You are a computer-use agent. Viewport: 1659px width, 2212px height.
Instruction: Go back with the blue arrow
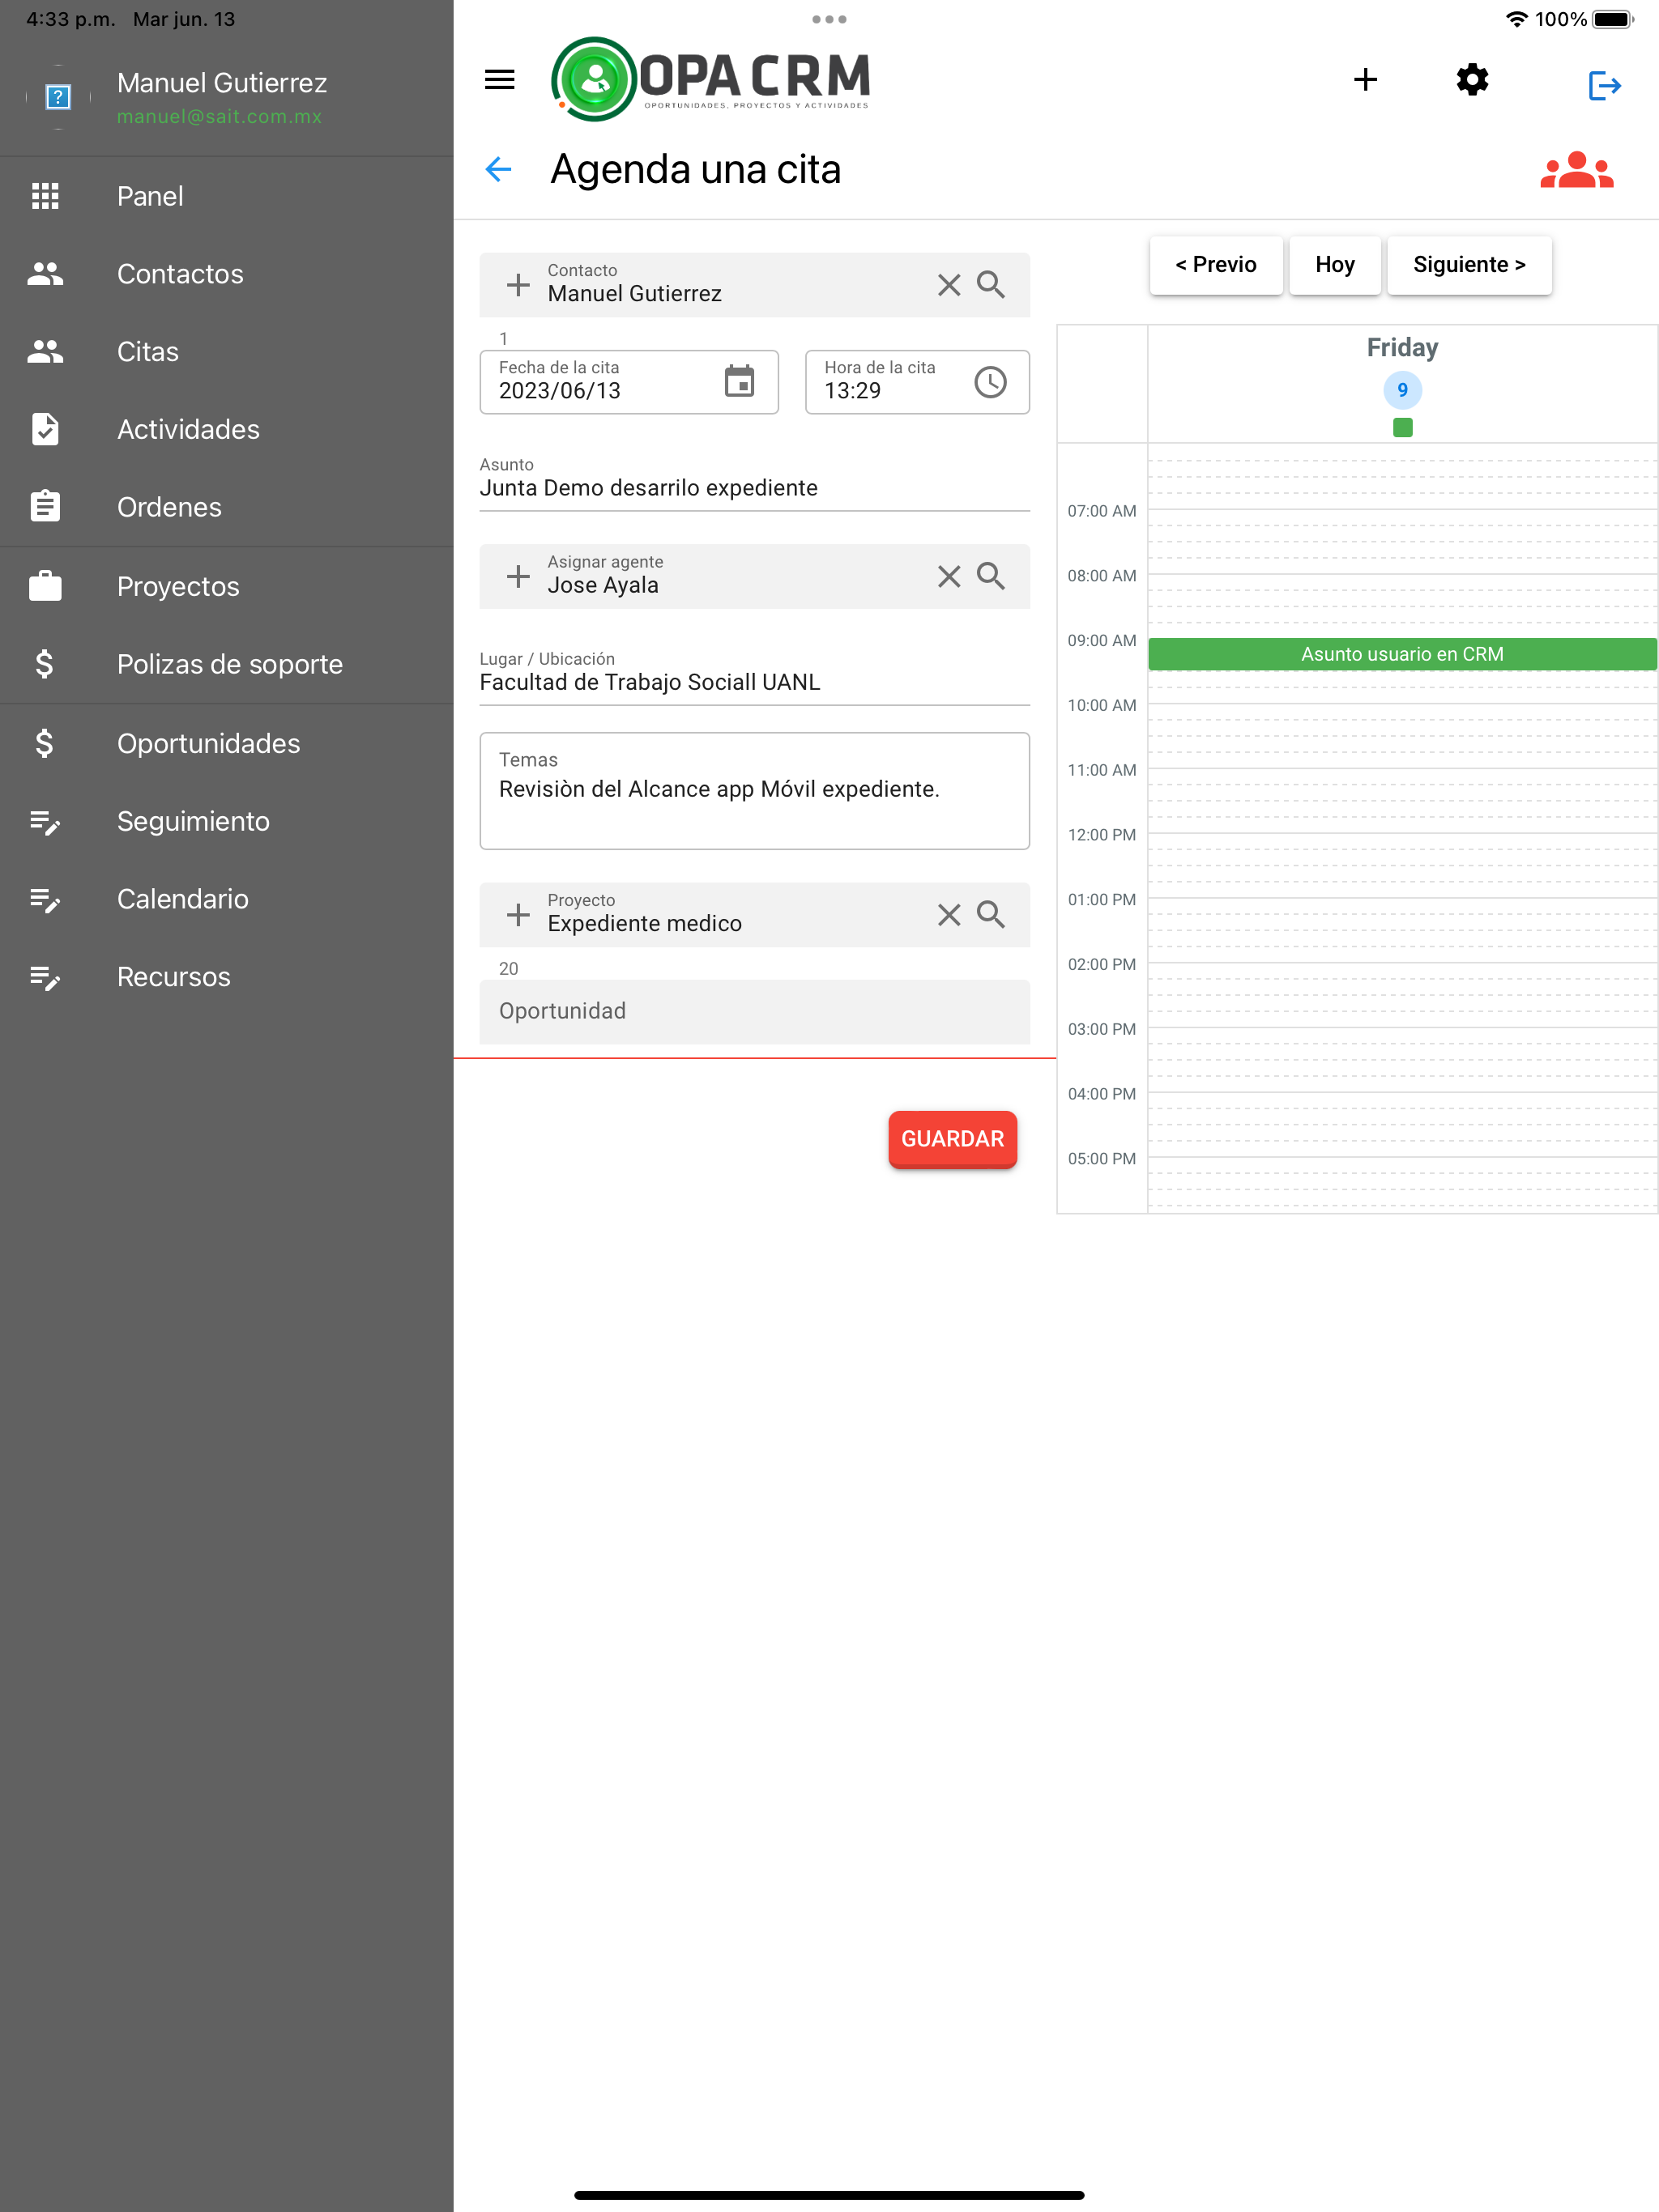[498, 169]
